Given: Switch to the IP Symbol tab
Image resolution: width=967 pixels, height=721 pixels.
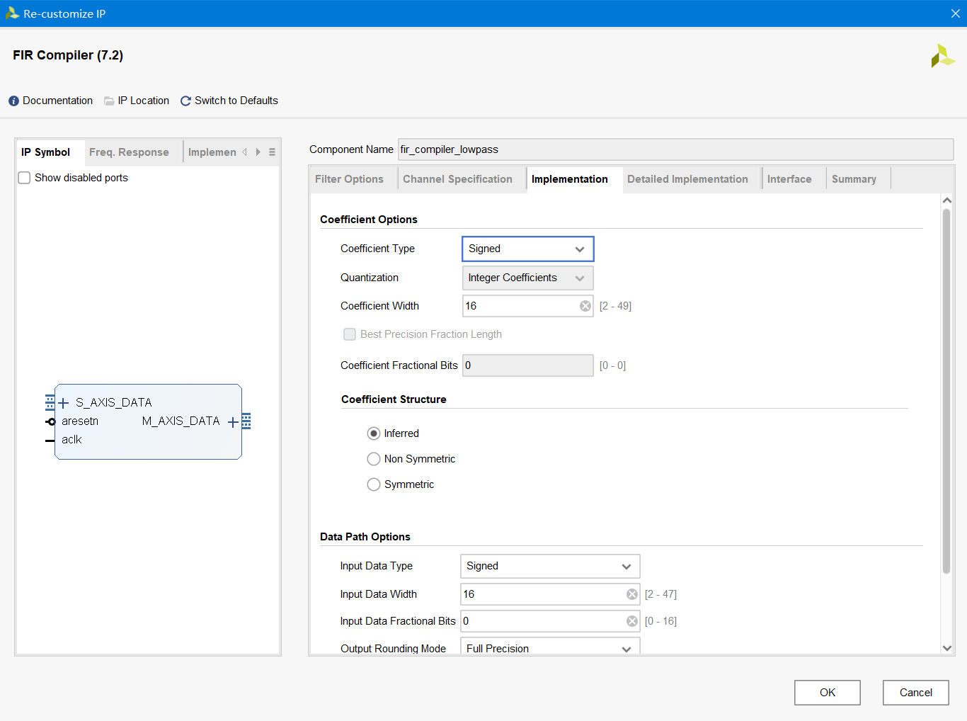Looking at the screenshot, I should pos(45,152).
